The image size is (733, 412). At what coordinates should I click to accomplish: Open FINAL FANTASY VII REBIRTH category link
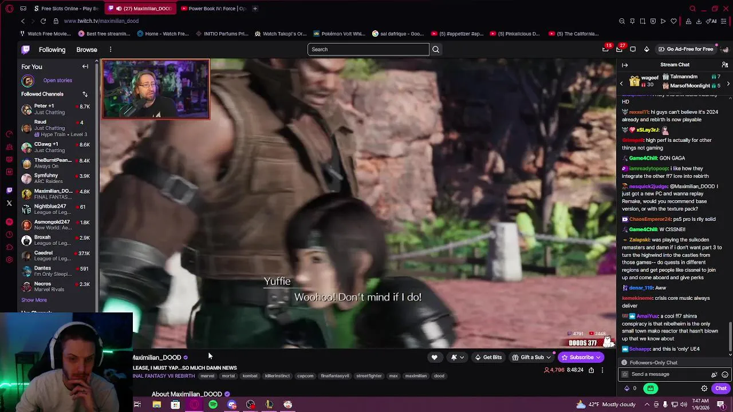point(164,376)
